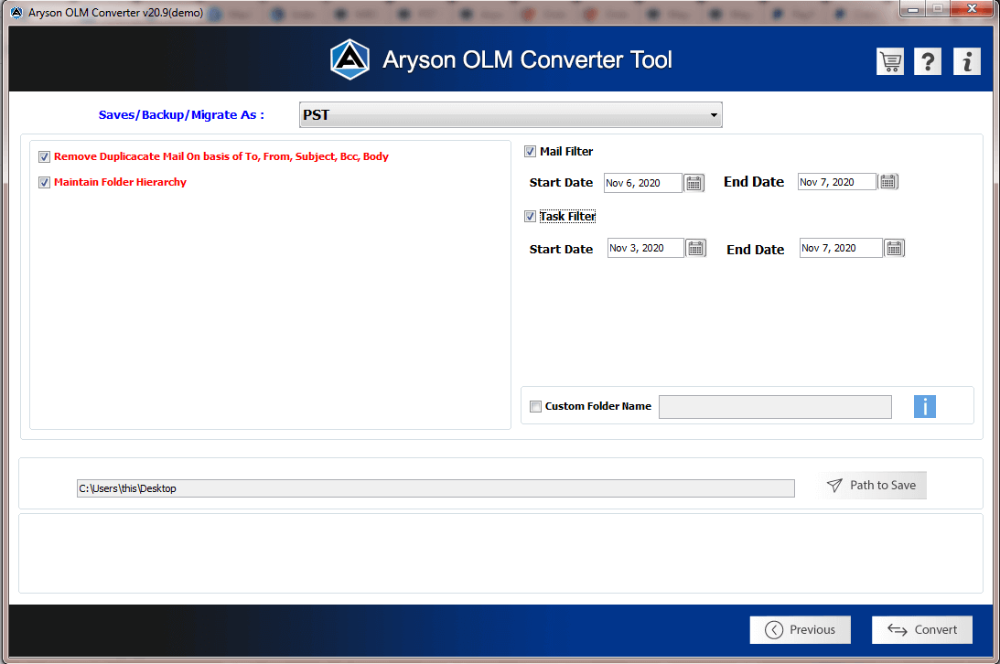Enable the Custom Folder Name checkbox

[x=536, y=407]
